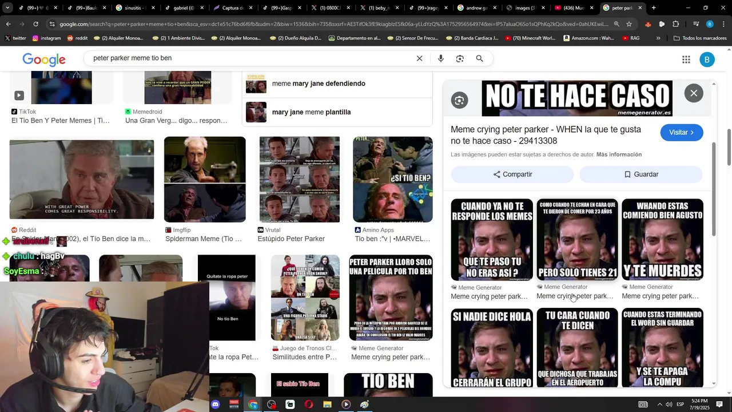Reload the page
The height and width of the screenshot is (412, 732).
(35, 24)
